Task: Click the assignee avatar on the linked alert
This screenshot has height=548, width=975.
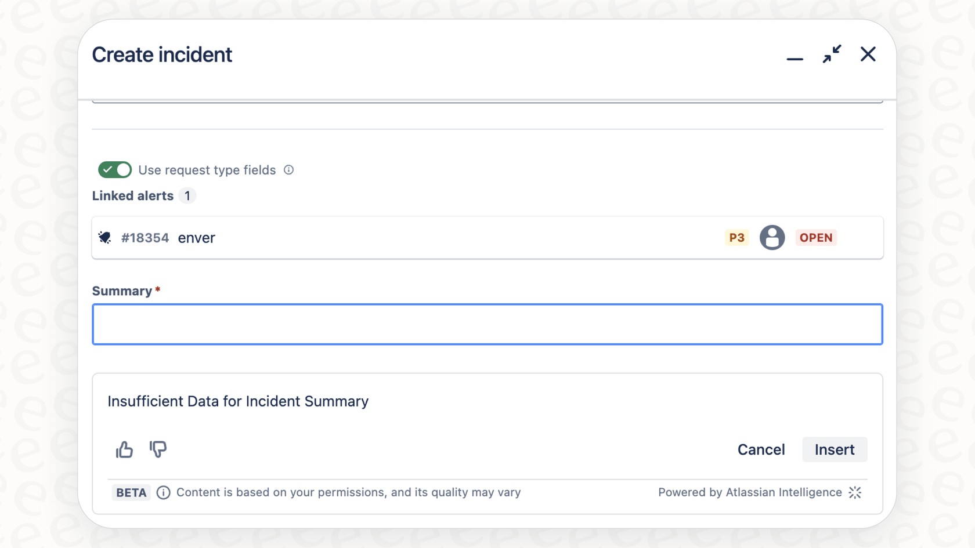Action: (772, 237)
